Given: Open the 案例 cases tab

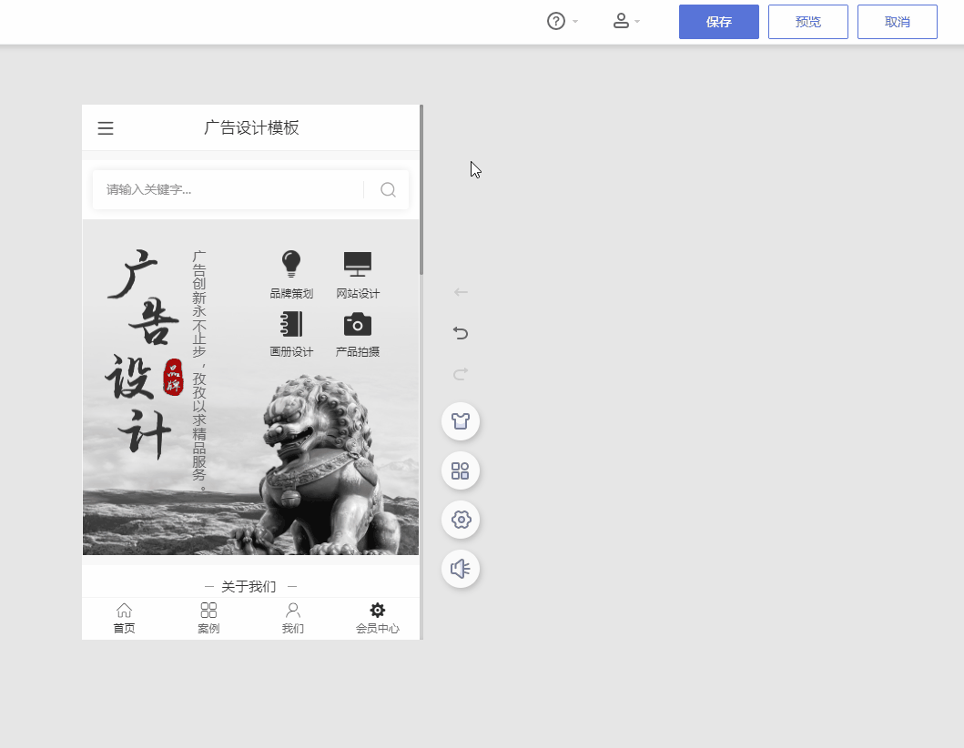Looking at the screenshot, I should [x=208, y=618].
